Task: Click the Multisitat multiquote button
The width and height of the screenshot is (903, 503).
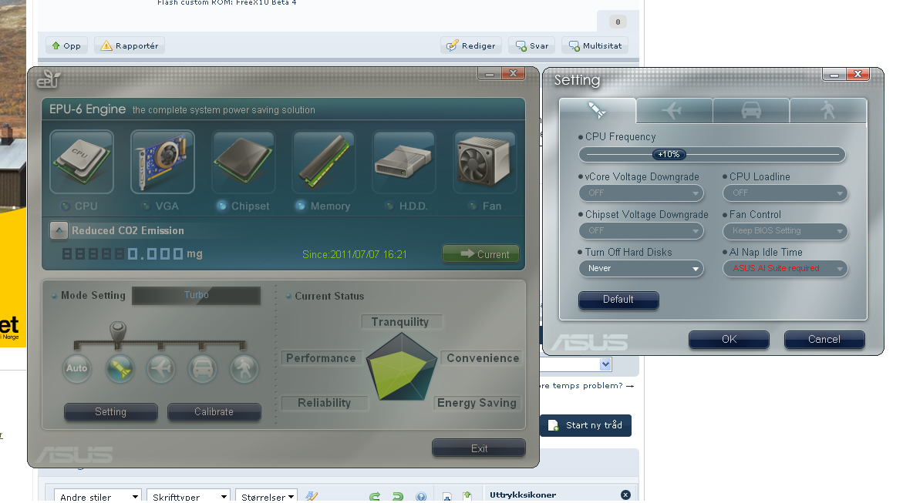Action: pos(595,45)
